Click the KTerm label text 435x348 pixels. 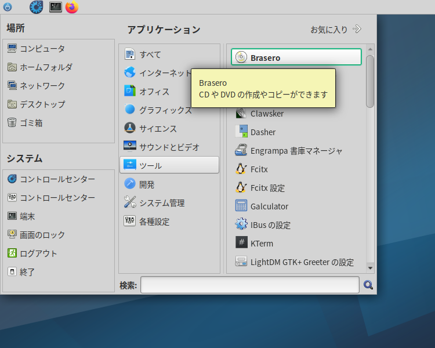(x=262, y=244)
